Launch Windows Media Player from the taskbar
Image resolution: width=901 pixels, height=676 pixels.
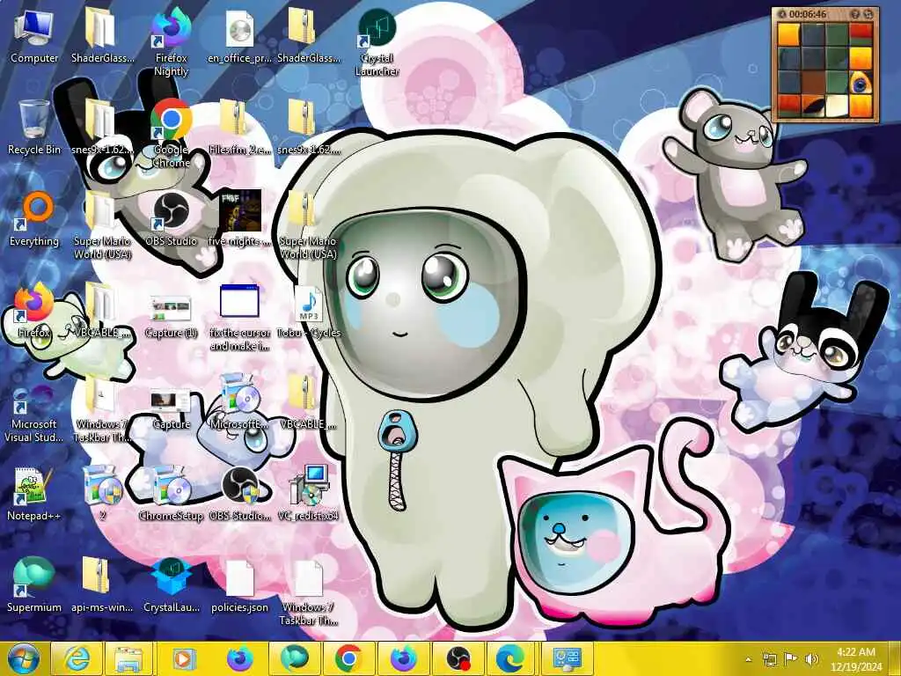pyautogui.click(x=184, y=658)
